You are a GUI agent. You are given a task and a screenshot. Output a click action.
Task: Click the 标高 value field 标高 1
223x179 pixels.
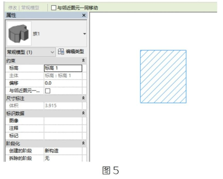pos(63,68)
